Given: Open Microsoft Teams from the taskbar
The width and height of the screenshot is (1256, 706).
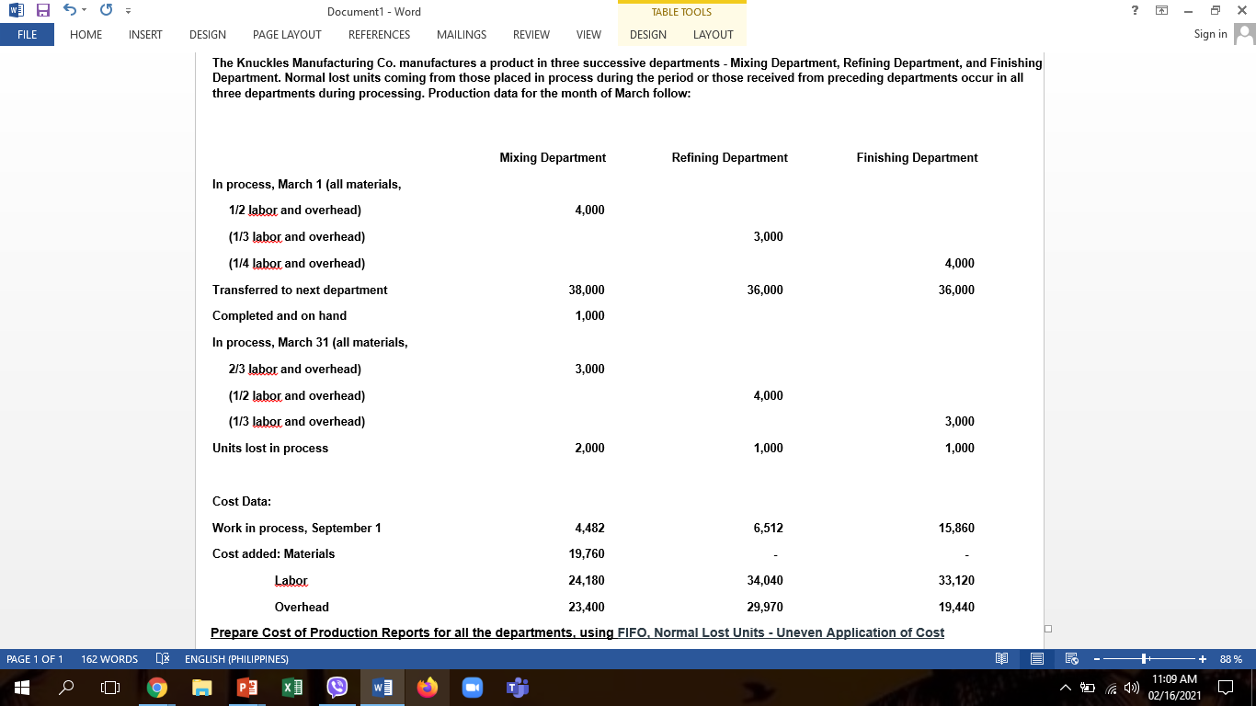Looking at the screenshot, I should 516,687.
